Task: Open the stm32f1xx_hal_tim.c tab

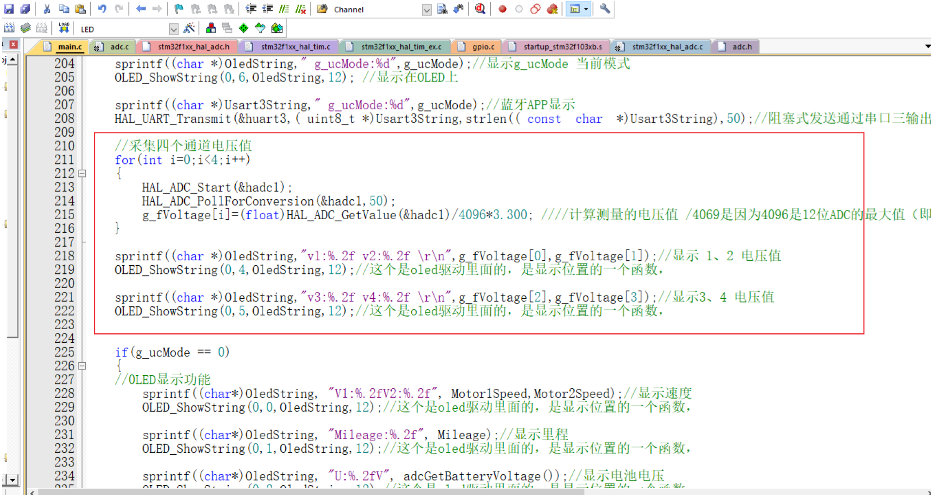Action: pyautogui.click(x=289, y=47)
